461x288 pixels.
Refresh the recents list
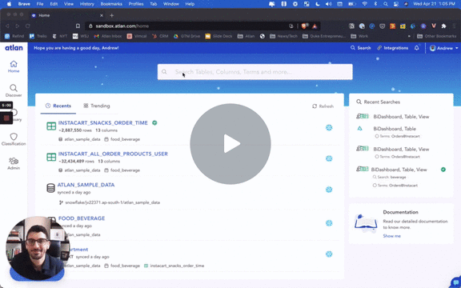pyautogui.click(x=323, y=106)
